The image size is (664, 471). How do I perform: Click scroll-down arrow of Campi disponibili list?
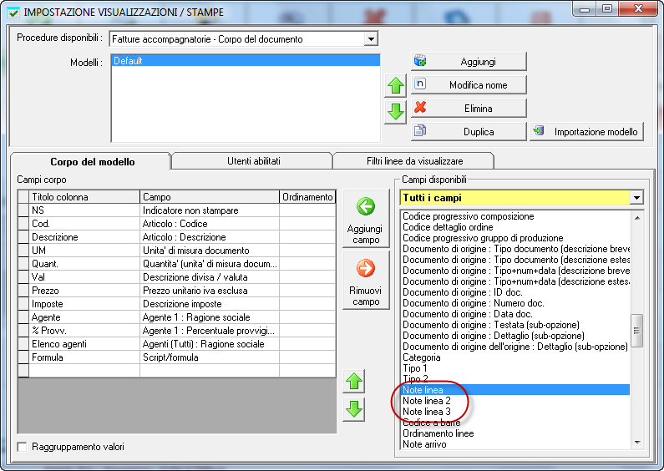637,443
